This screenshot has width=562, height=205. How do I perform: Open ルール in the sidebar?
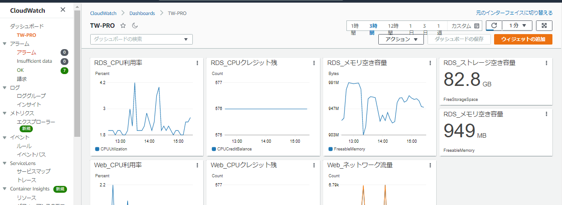point(24,146)
